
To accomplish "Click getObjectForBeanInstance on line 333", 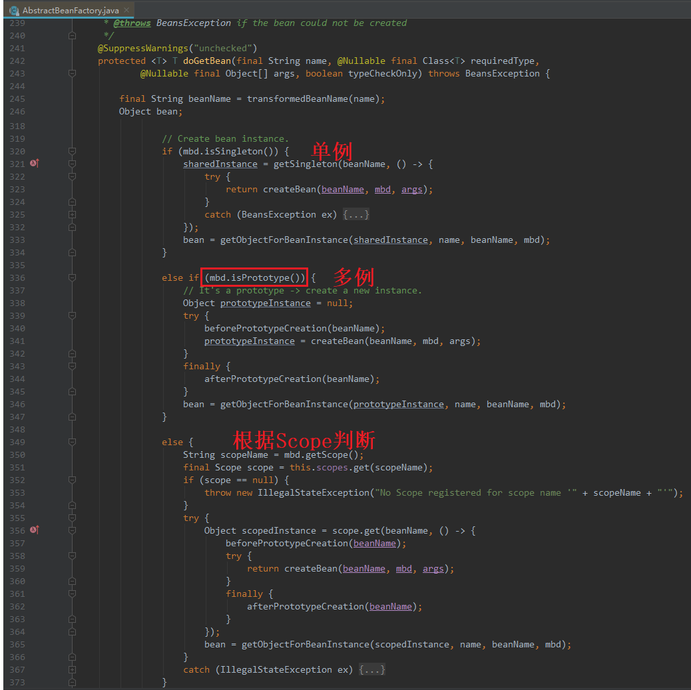I will pyautogui.click(x=284, y=240).
